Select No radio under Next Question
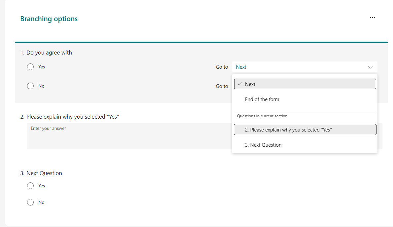 [x=30, y=202]
